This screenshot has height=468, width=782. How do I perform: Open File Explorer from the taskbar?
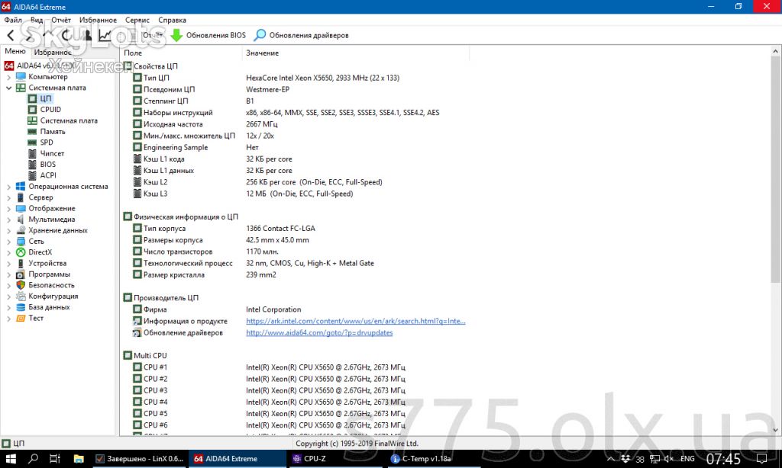coord(79,459)
